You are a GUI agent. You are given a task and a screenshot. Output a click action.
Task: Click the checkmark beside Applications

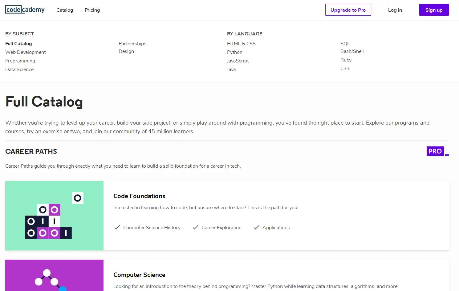(256, 227)
